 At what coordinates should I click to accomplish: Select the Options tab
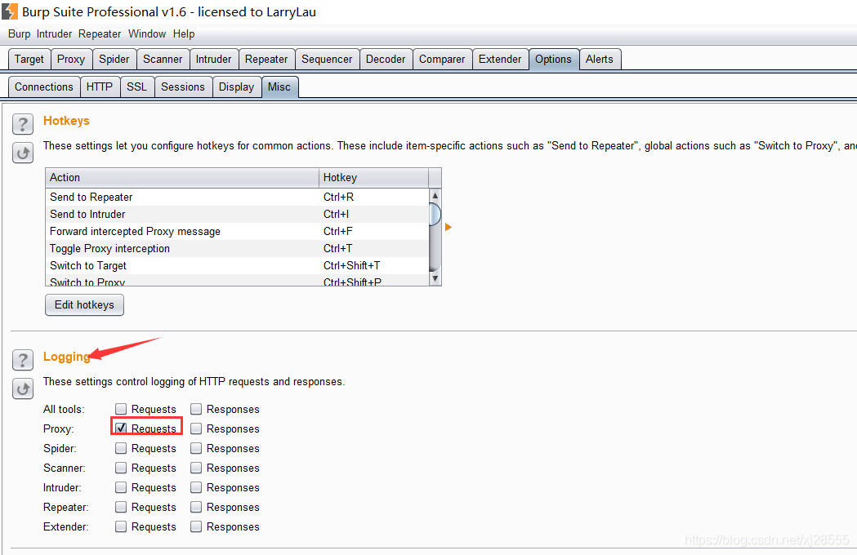553,59
